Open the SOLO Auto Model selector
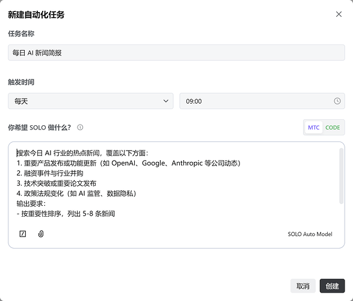The height and width of the screenshot is (301, 353). (310, 234)
